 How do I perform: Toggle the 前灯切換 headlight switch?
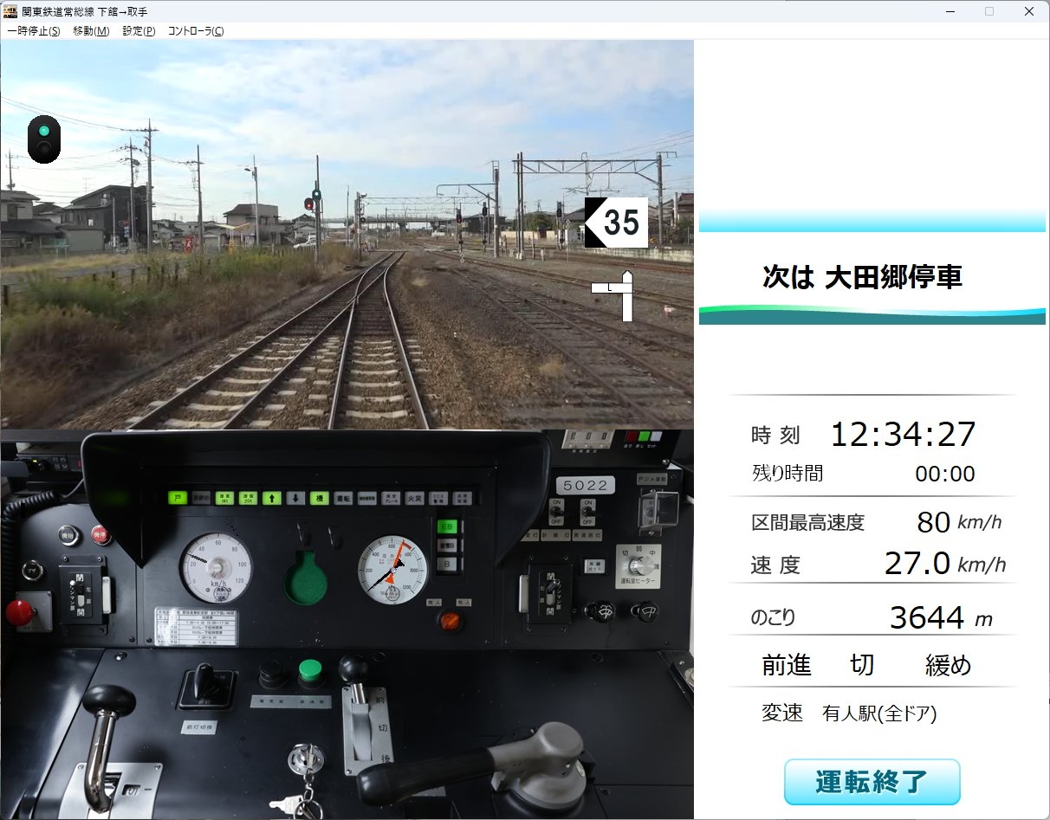(206, 688)
